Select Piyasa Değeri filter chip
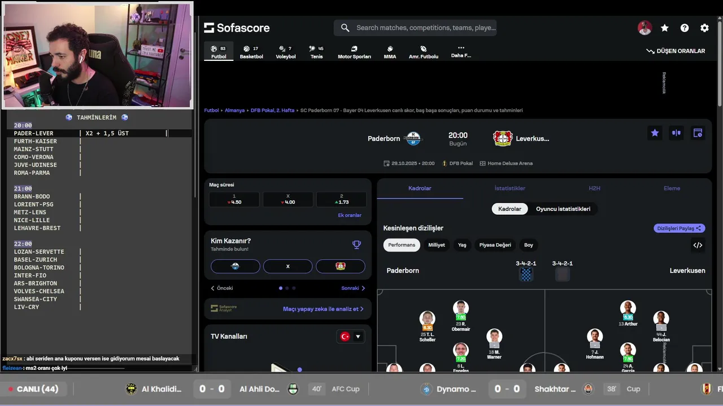Image resolution: width=723 pixels, height=406 pixels. coord(495,245)
